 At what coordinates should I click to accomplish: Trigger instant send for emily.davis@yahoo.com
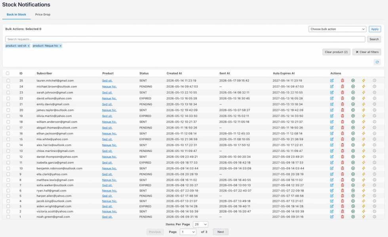point(363,104)
